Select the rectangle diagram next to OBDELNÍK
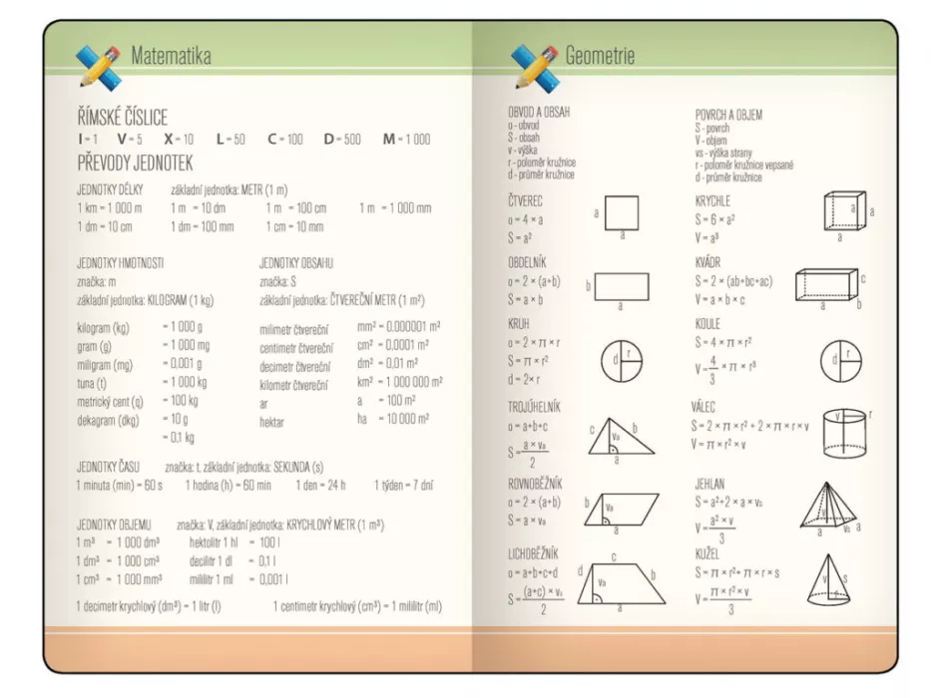The width and height of the screenshot is (931, 698). tap(621, 287)
